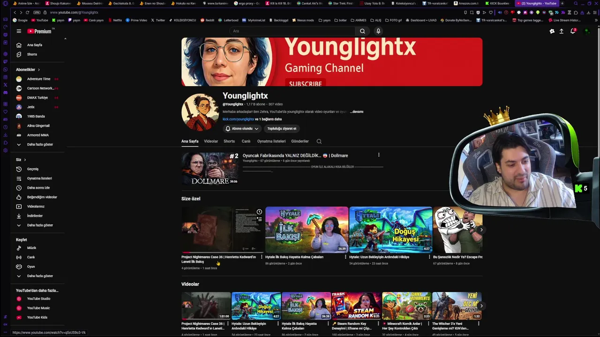Switch to the Canlı channel tab
The height and width of the screenshot is (337, 600).
[246, 141]
